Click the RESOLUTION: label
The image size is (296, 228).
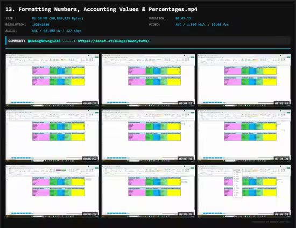[x=16, y=25]
